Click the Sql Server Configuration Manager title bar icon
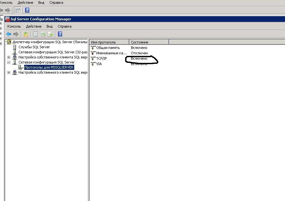 [x=8, y=19]
